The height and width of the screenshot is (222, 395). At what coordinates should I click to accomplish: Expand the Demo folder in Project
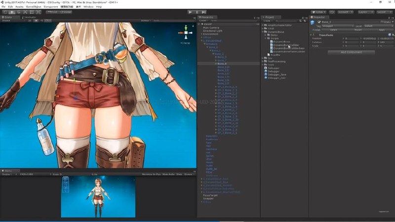266,35
